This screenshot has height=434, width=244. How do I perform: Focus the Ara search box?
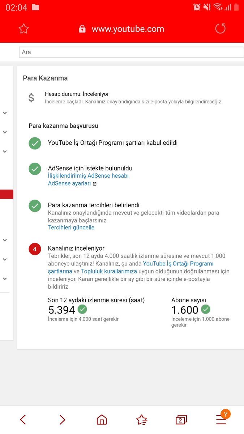(132, 52)
